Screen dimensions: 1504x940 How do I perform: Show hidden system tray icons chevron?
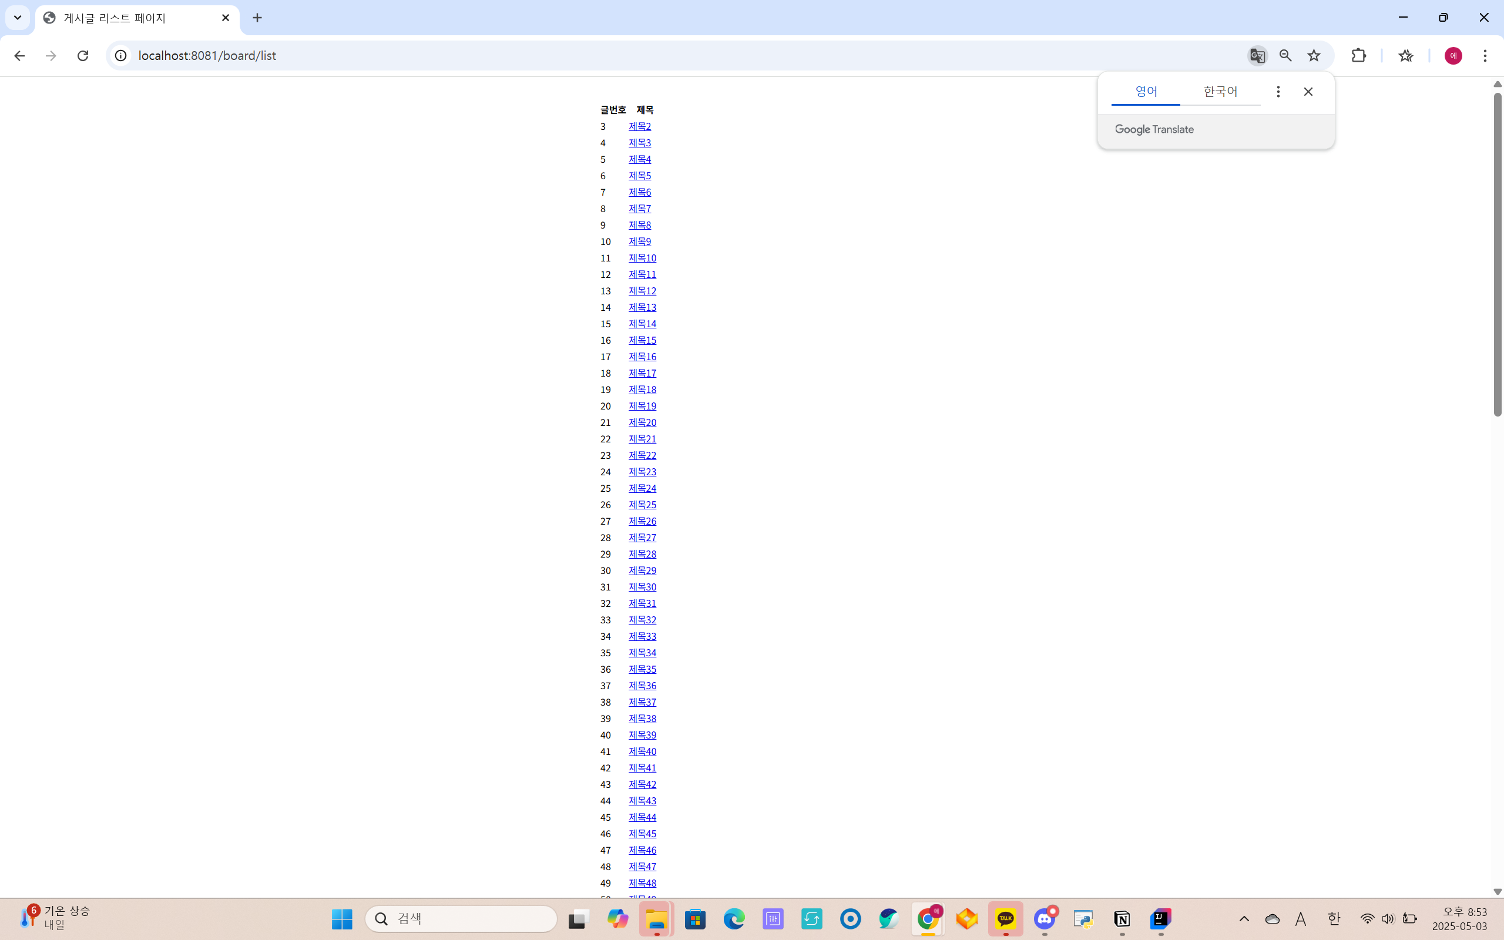[x=1244, y=919]
